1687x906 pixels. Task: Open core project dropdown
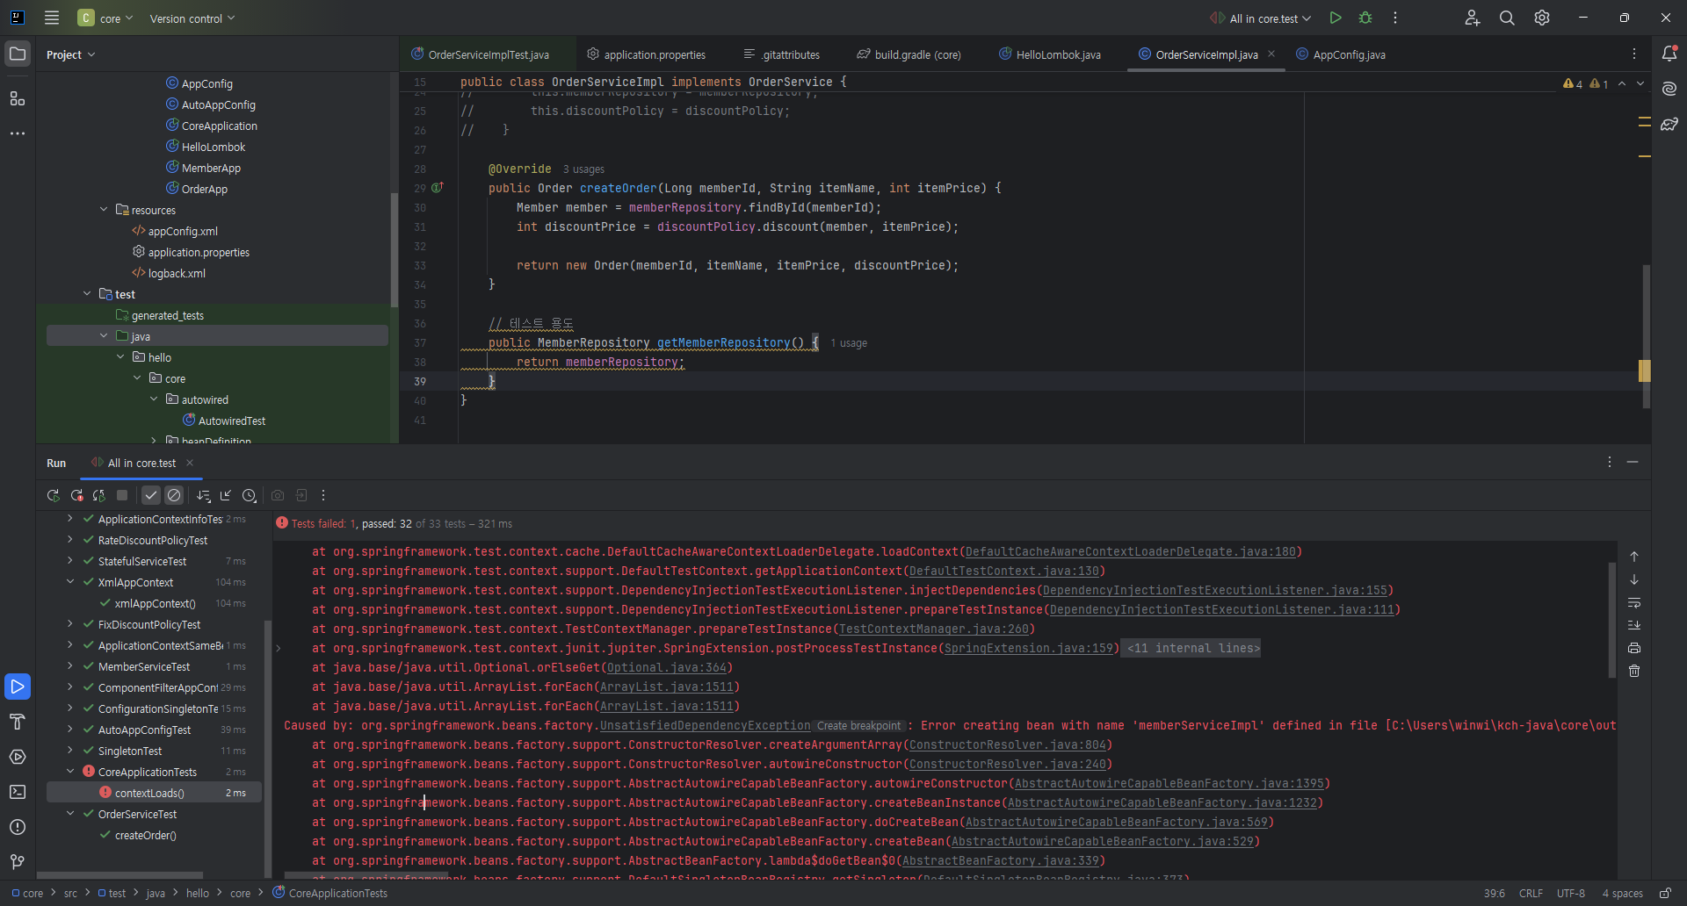pos(105,18)
